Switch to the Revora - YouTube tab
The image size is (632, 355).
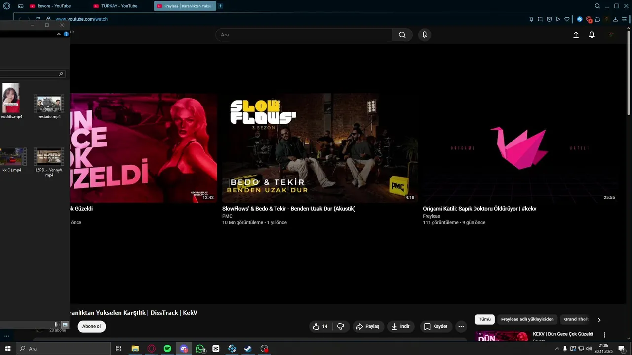pos(50,6)
